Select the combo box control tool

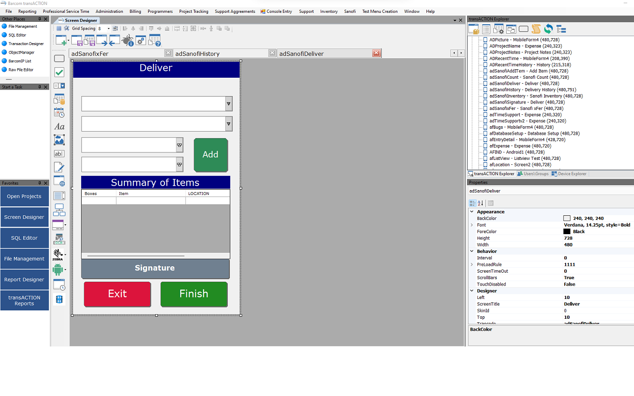click(59, 86)
